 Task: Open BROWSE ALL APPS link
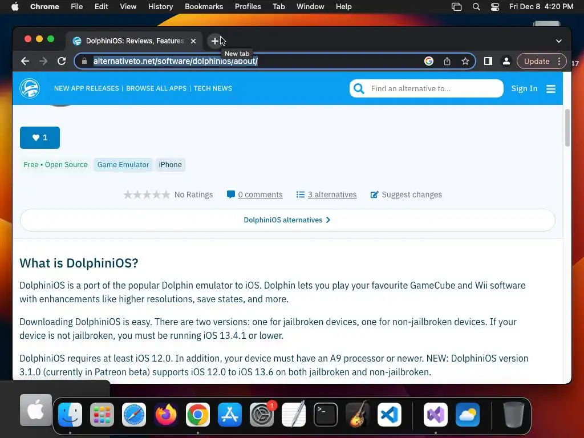(156, 88)
